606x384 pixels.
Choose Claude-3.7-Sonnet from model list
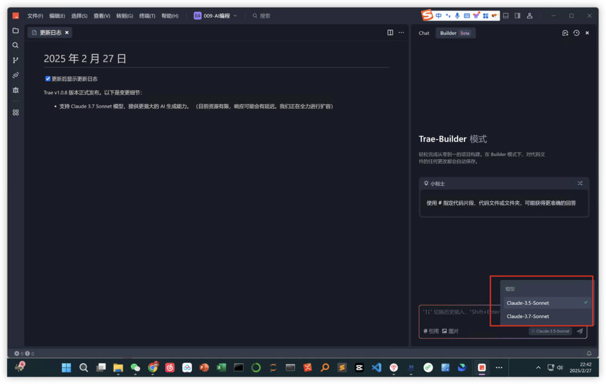click(x=546, y=316)
